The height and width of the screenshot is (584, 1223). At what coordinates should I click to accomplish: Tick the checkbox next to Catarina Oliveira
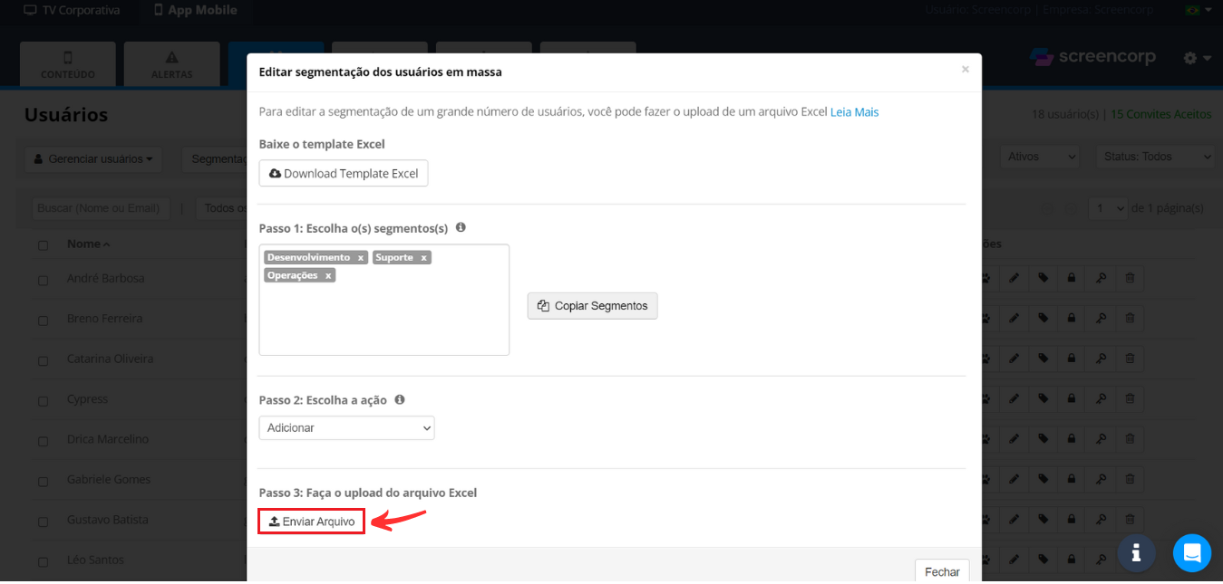tap(43, 360)
